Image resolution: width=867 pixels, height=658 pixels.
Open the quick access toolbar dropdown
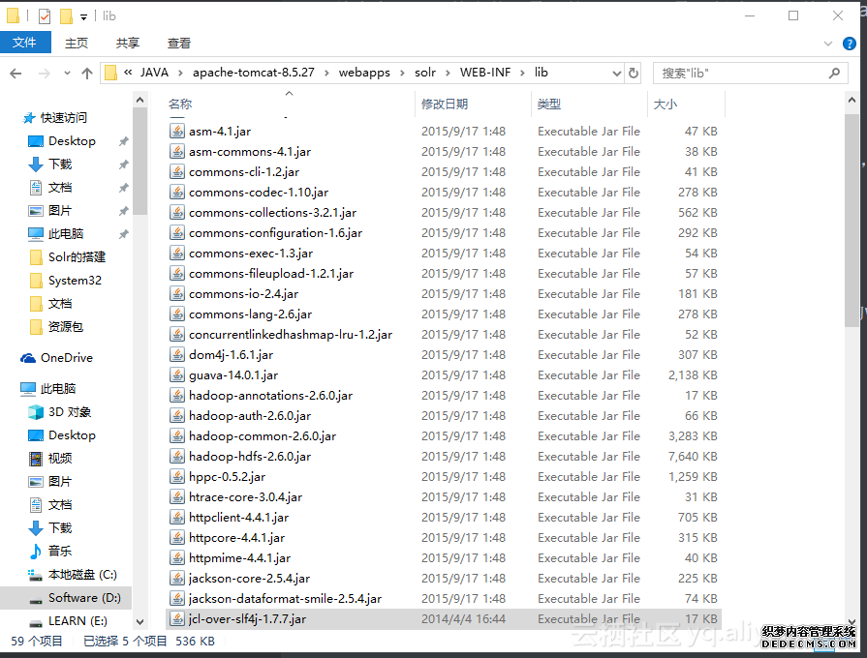(x=84, y=16)
